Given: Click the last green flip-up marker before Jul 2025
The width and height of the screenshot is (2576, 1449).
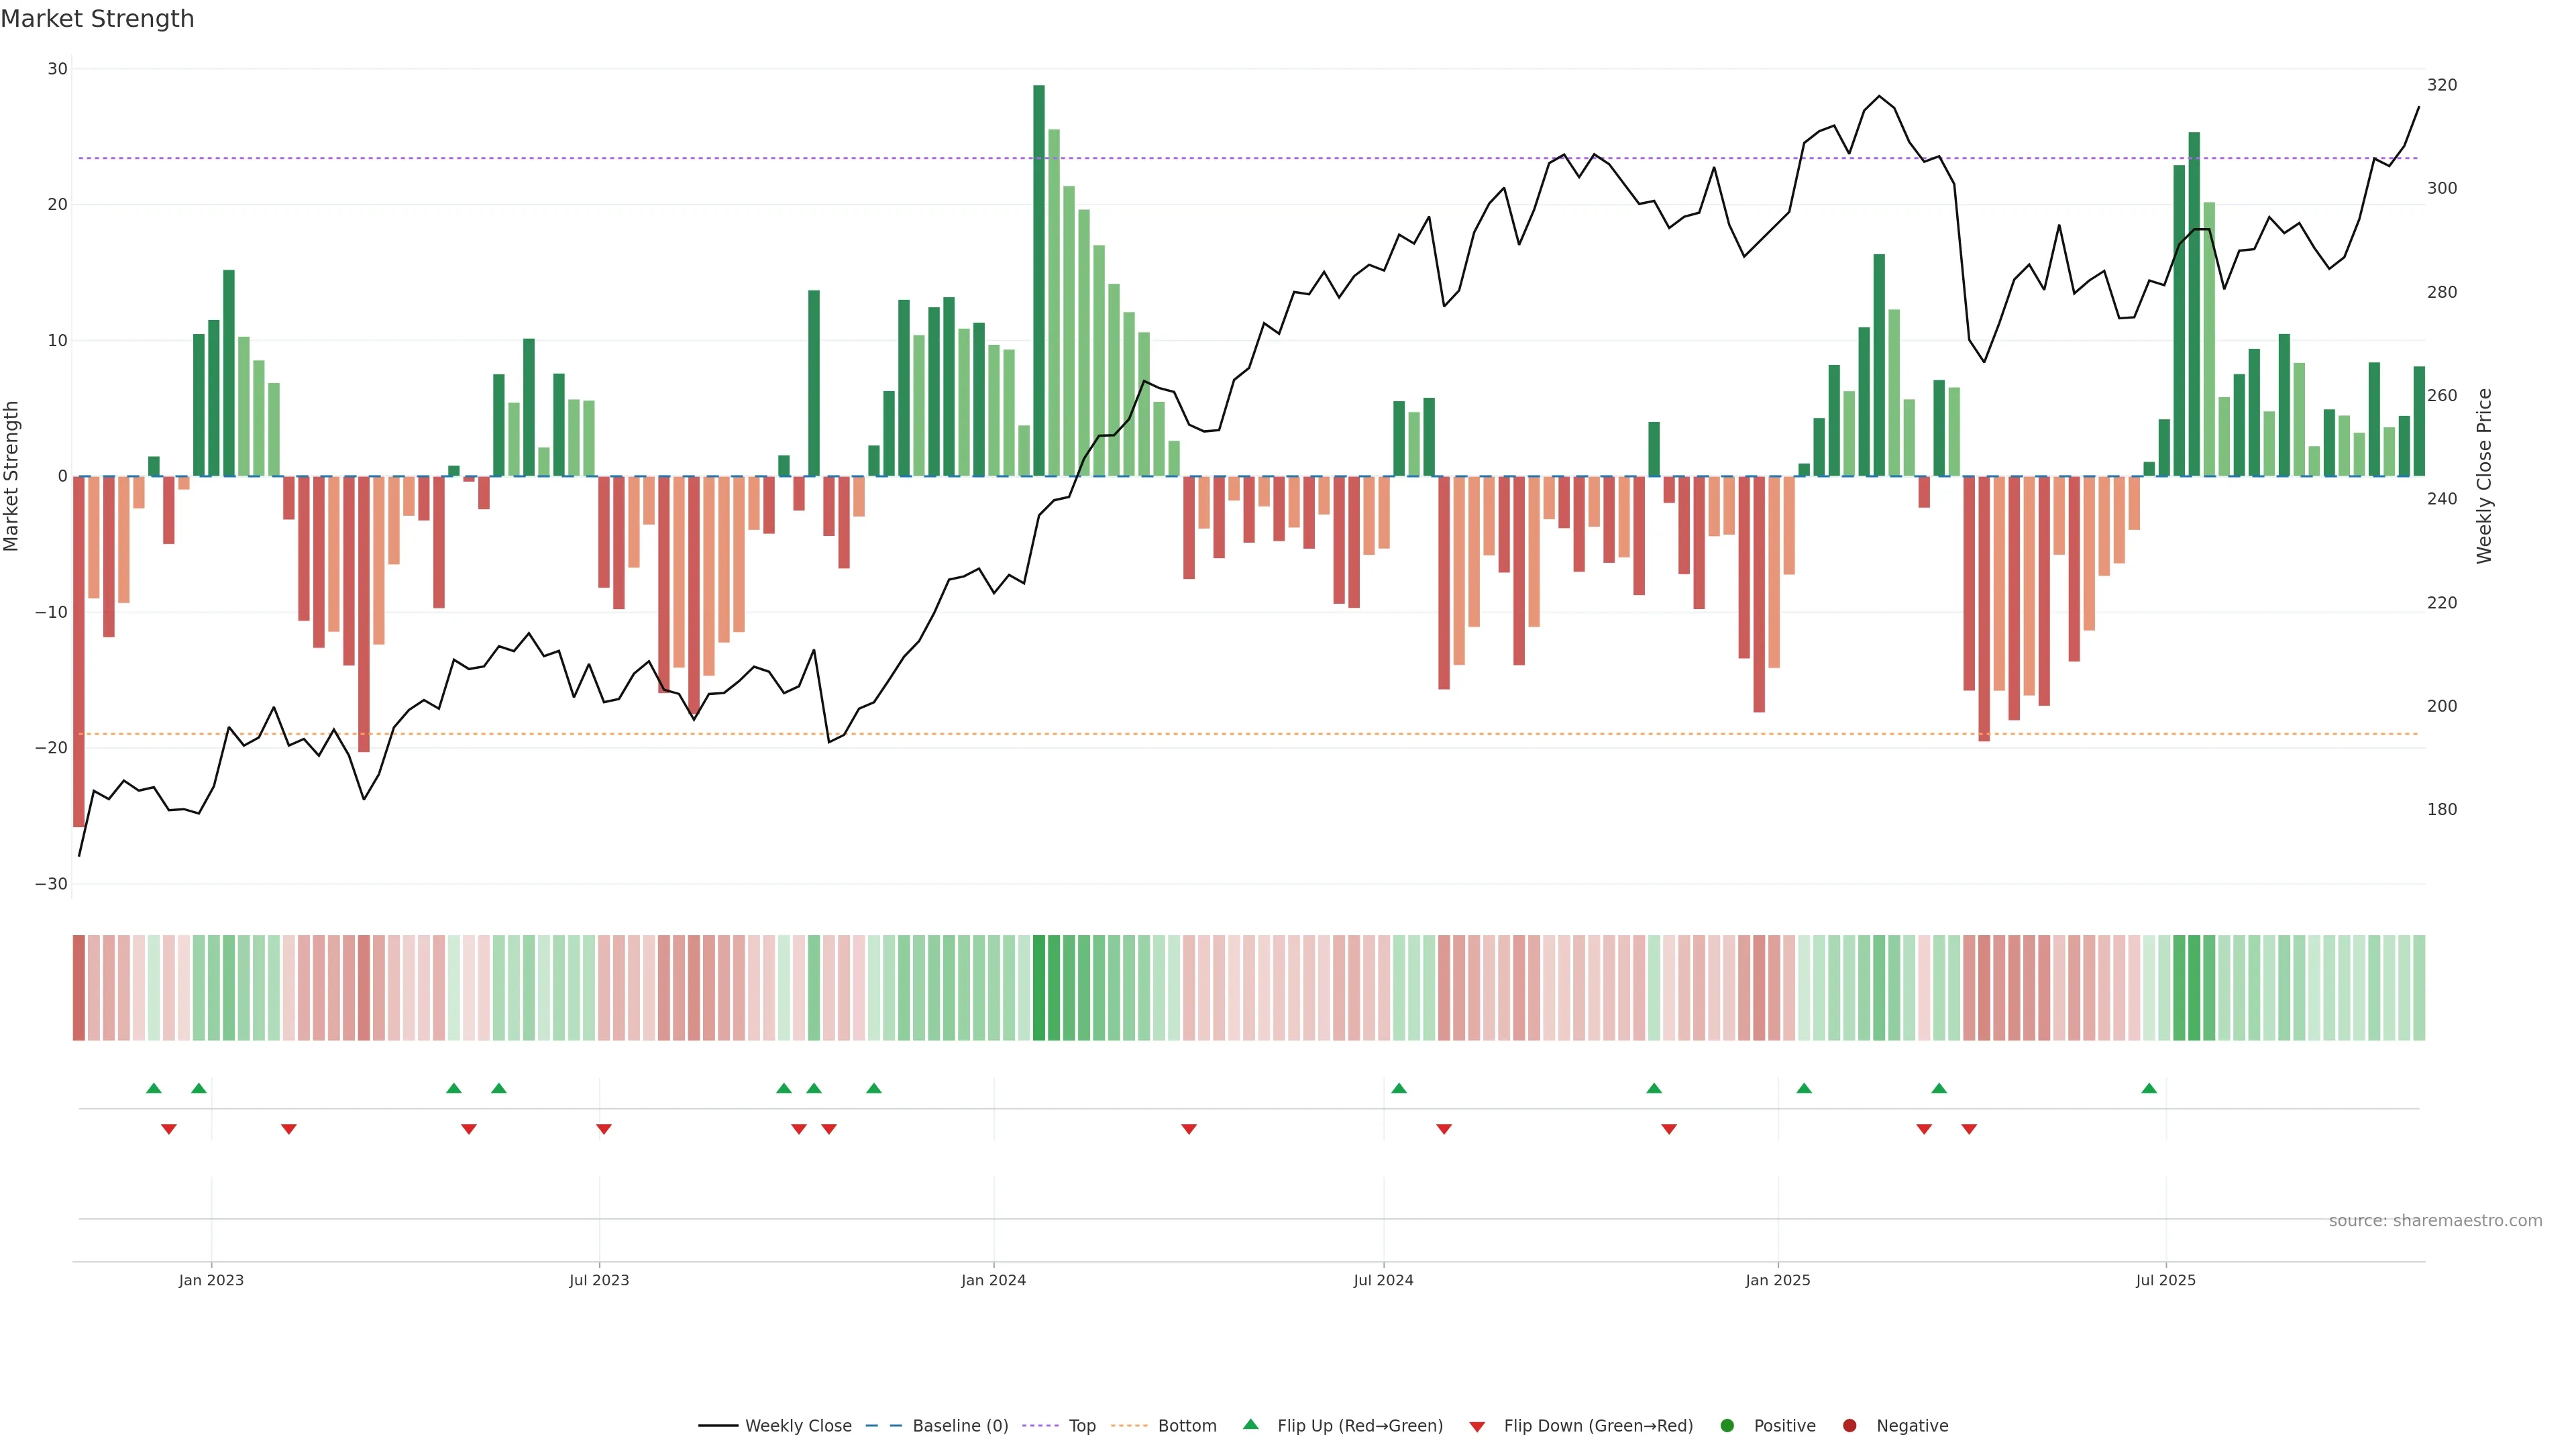Looking at the screenshot, I should (x=2149, y=1088).
